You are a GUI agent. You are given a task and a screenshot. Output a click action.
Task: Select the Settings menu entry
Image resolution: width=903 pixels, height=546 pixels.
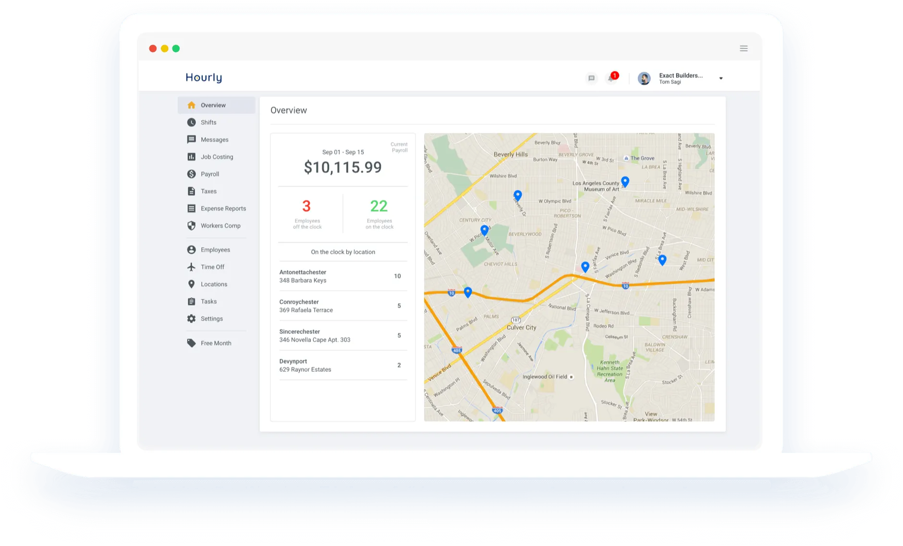212,318
